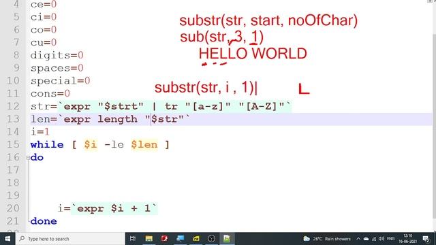Viewport: 436px width, 245px height.
Task: Click the 'while' keyword on line 15
Action: click(47, 144)
